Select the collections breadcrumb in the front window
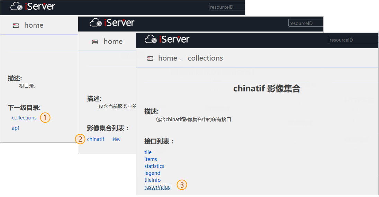 click(205, 58)
